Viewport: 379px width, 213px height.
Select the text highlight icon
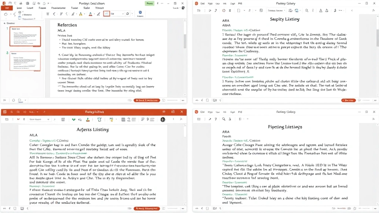(81, 14)
